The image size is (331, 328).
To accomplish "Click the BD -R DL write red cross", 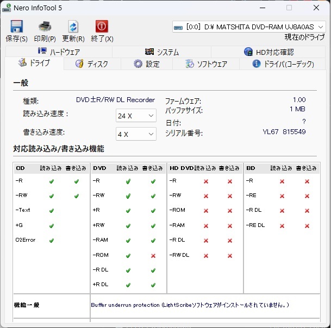I will tap(307, 211).
